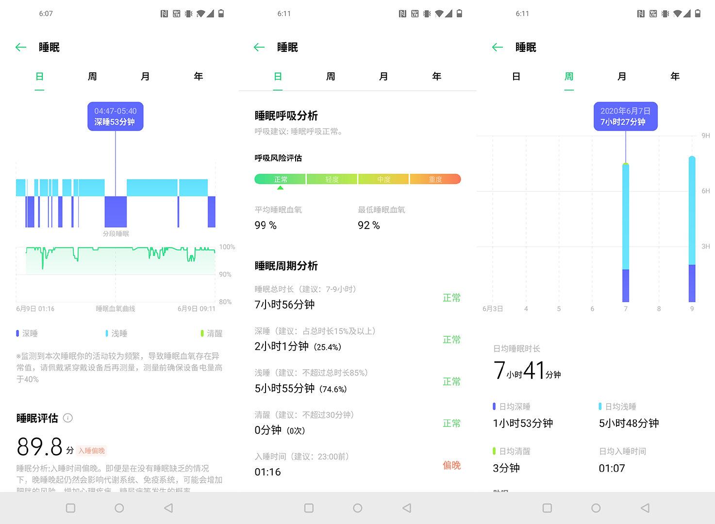Viewport: 715px width, 524px height.
Task: Switch to the 周 tab
Action: click(x=92, y=76)
